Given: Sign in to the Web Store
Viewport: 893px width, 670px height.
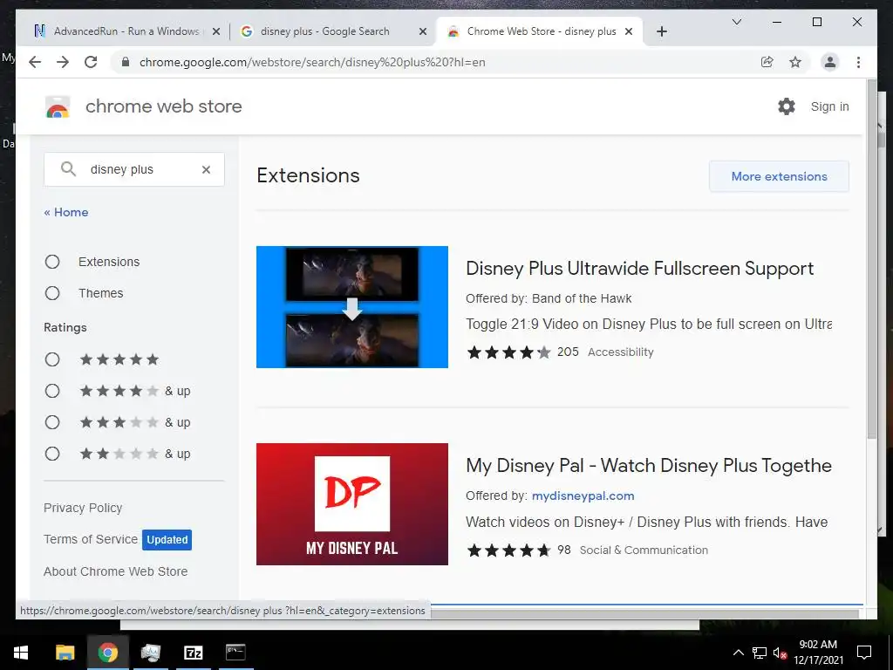Looking at the screenshot, I should tap(829, 106).
